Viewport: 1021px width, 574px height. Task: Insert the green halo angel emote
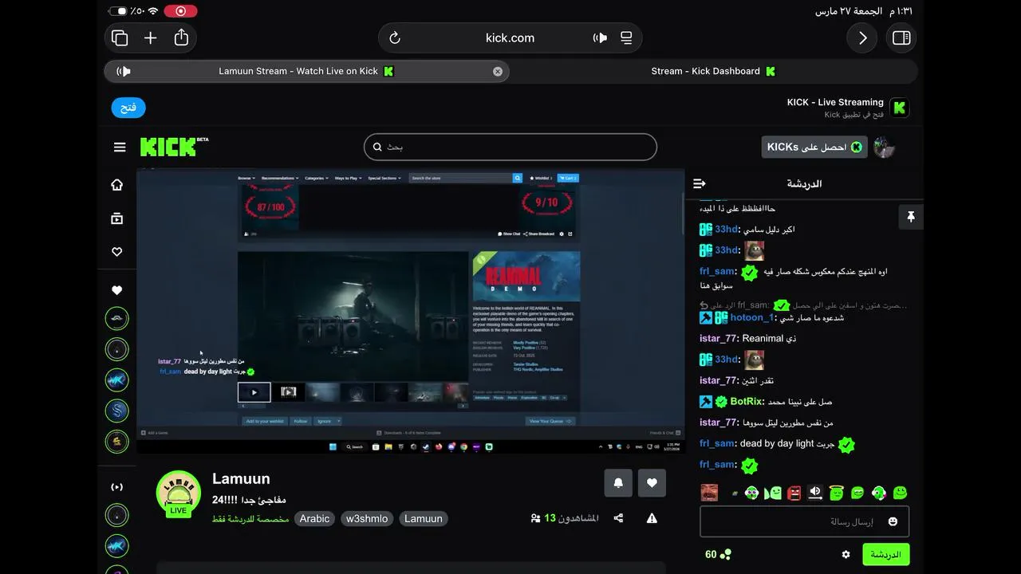tap(836, 493)
